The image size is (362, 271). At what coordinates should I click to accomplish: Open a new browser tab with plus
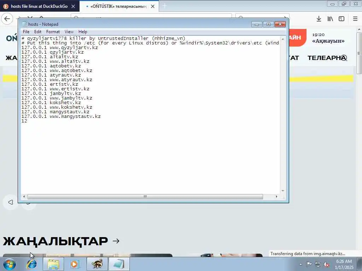164,6
